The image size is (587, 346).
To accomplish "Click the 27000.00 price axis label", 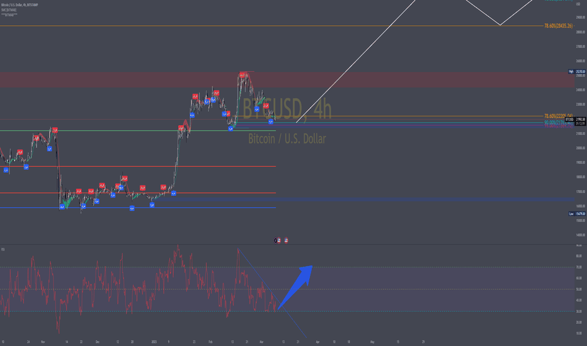I will click(581, 47).
